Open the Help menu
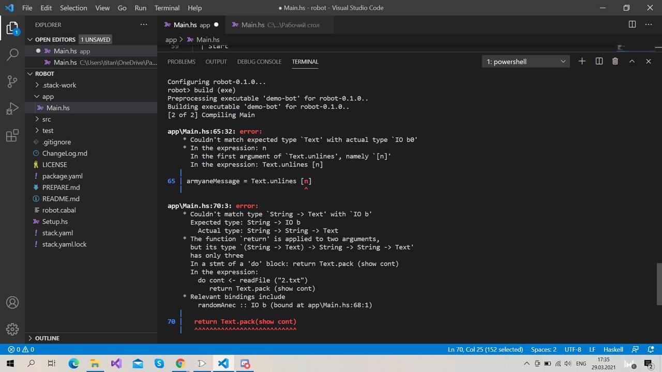The height and width of the screenshot is (372, 662). pyautogui.click(x=194, y=8)
